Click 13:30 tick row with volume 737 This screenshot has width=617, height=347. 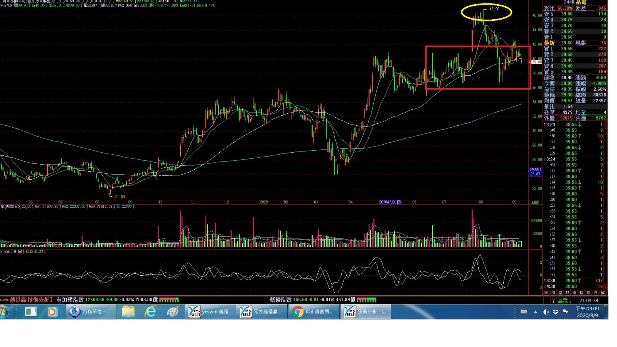point(573,281)
